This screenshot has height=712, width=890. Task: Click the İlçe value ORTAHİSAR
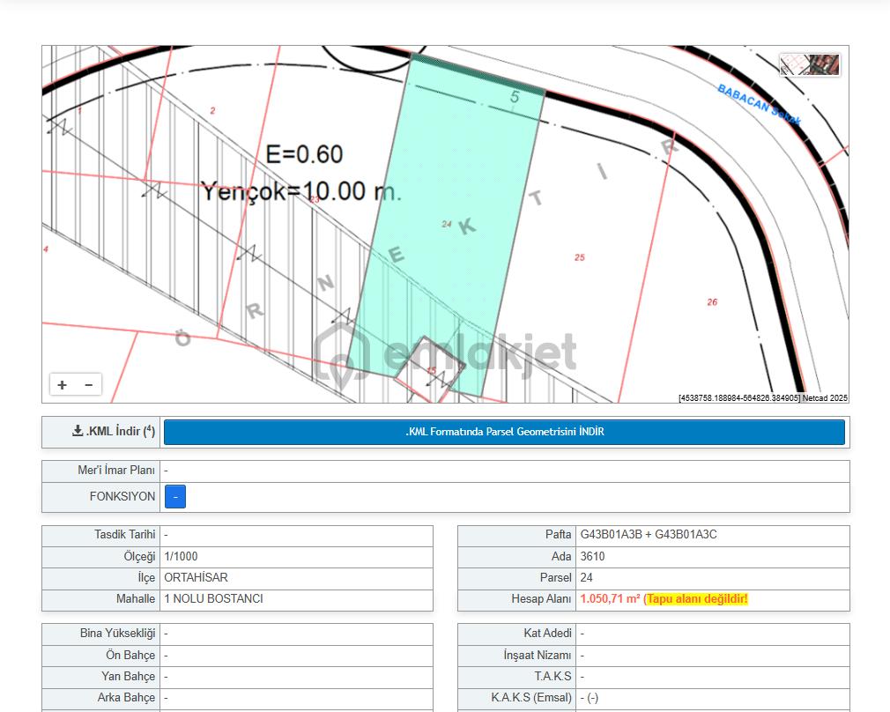click(196, 577)
